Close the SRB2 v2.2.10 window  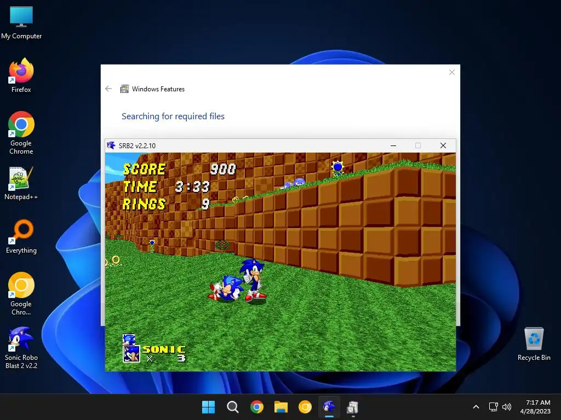click(x=443, y=145)
